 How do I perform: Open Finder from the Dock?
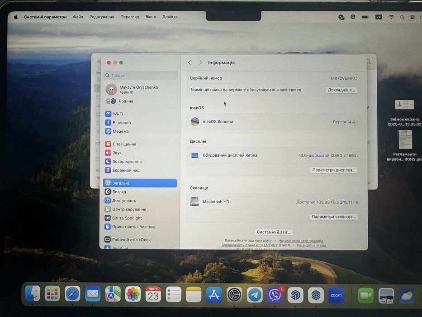pos(32,293)
